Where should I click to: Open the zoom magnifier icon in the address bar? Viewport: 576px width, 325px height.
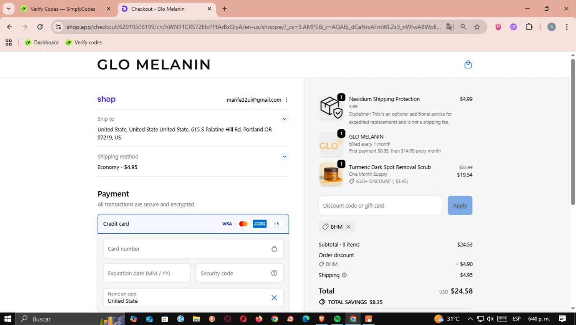click(x=463, y=27)
